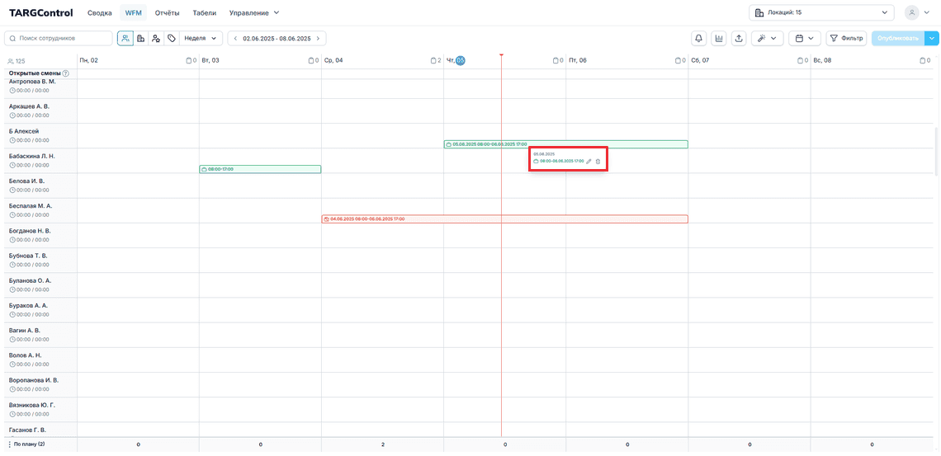Image resolution: width=941 pixels, height=456 pixels.
Task: Go to next week using right arrow
Action: coord(318,39)
